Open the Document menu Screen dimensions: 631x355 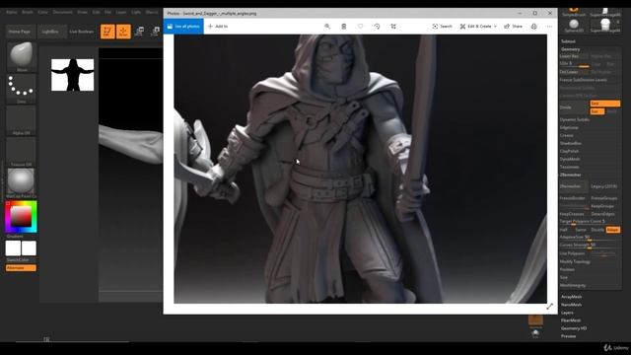tap(63, 12)
